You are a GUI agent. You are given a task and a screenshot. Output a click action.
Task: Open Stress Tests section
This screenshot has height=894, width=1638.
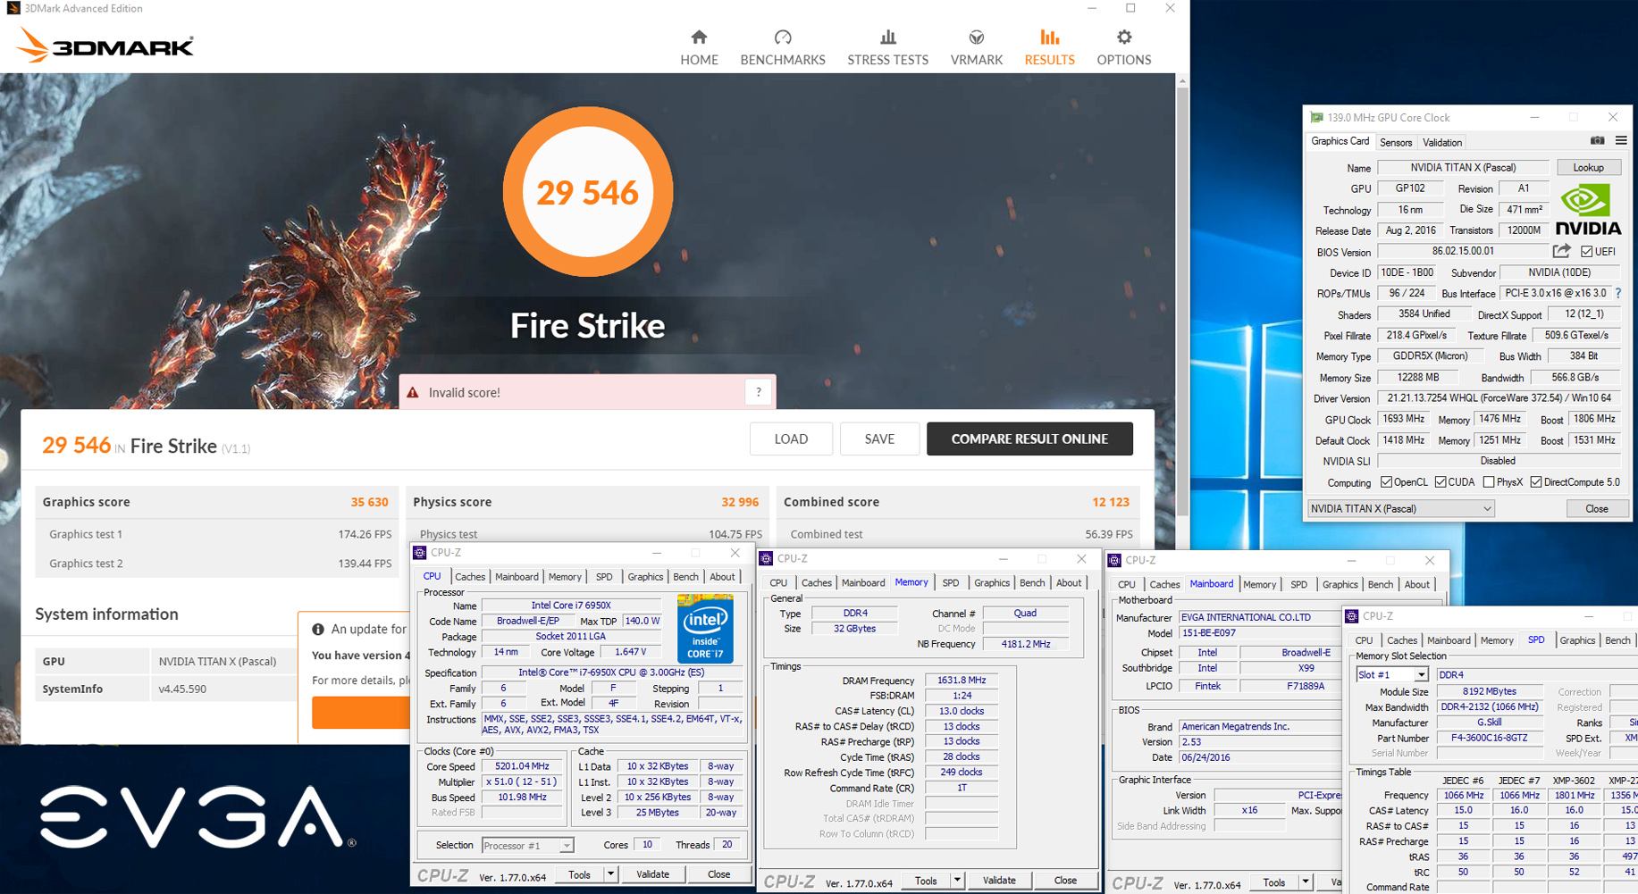[x=887, y=47]
